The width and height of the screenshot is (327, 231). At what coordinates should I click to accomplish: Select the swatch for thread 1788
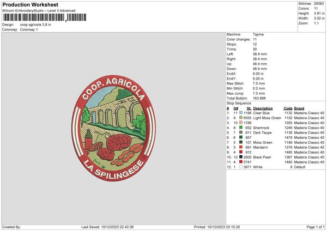tap(241, 123)
